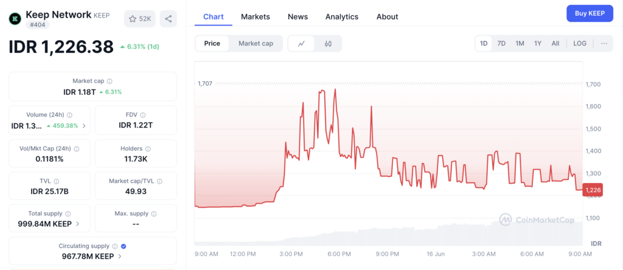Image resolution: width=623 pixels, height=270 pixels.
Task: Open the Chart tab
Action: click(214, 16)
